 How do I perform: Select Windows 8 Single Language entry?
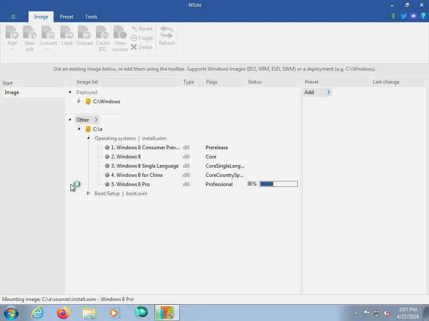145,166
